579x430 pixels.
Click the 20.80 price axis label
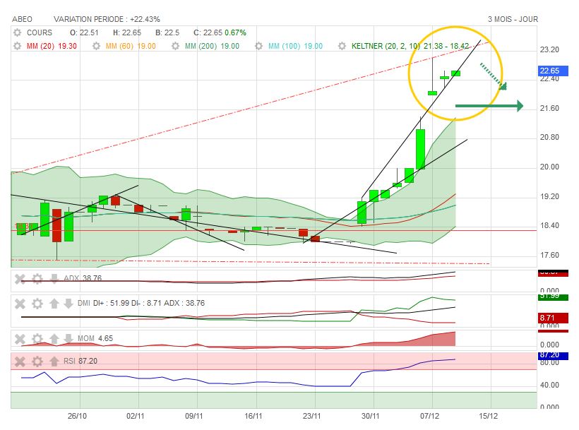pyautogui.click(x=549, y=137)
